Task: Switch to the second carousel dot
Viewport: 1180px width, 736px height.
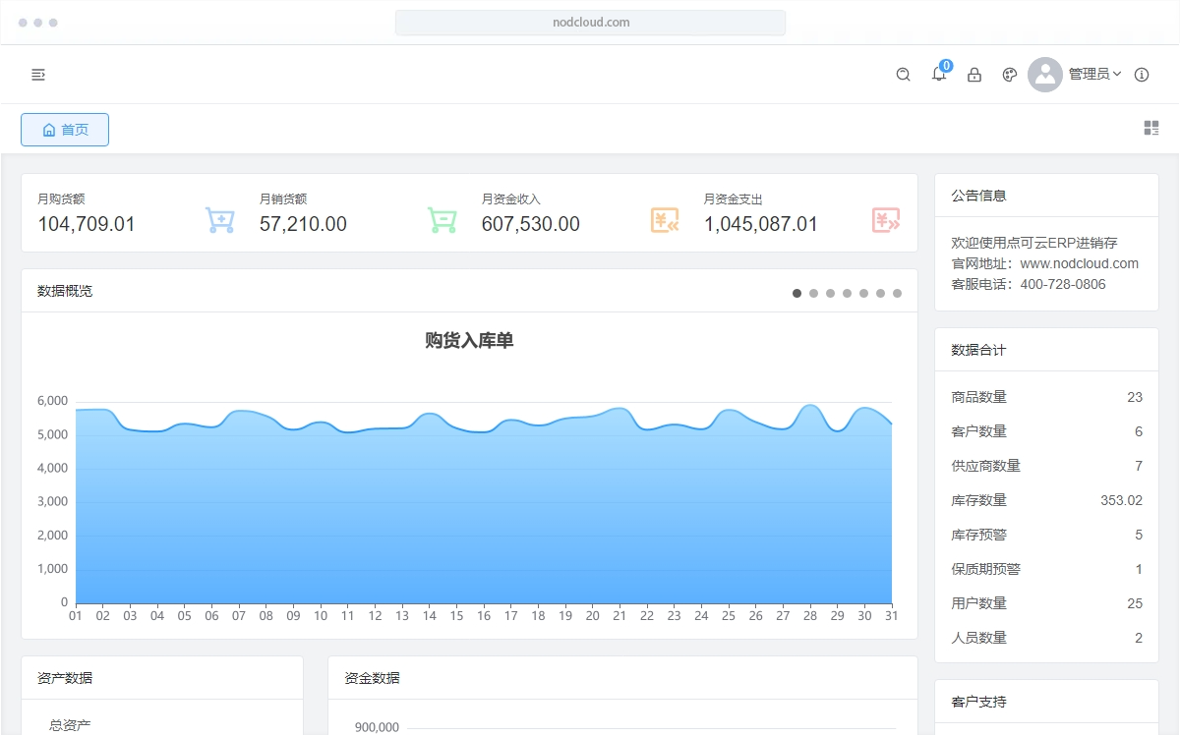Action: 814,293
